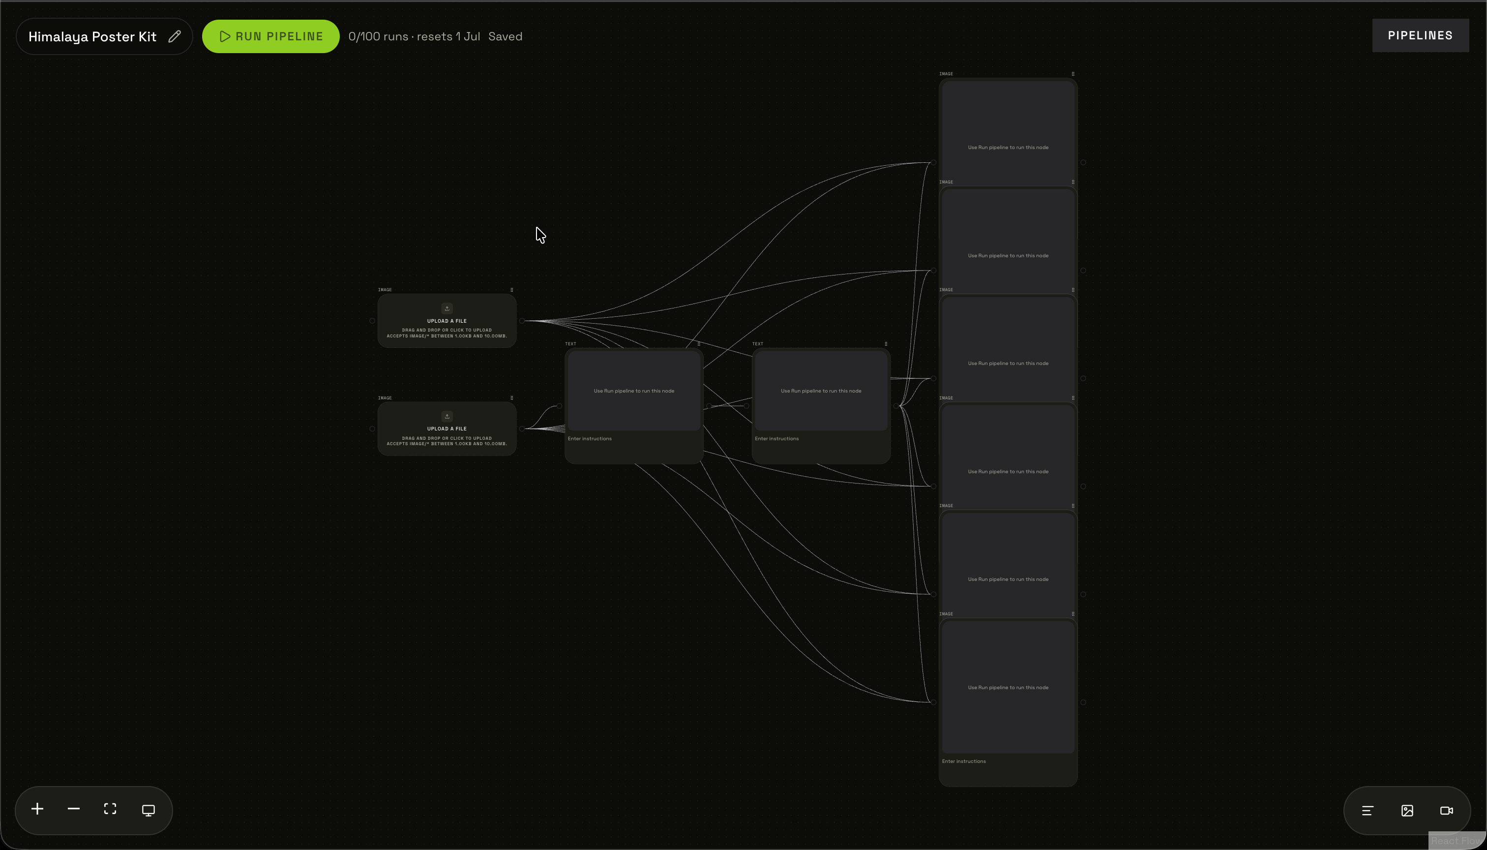Viewport: 1487px width, 850px height.
Task: Select the fifth Image output node preview
Action: point(1008,565)
